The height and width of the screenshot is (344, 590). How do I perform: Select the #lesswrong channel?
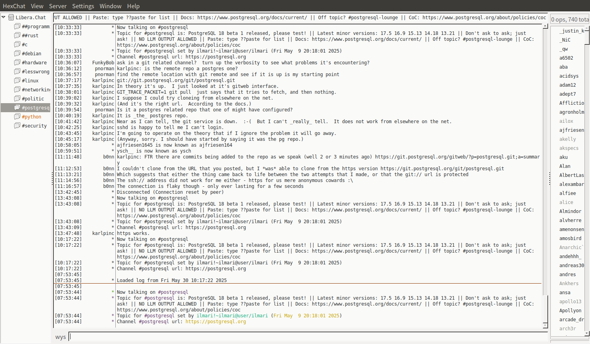tap(36, 71)
